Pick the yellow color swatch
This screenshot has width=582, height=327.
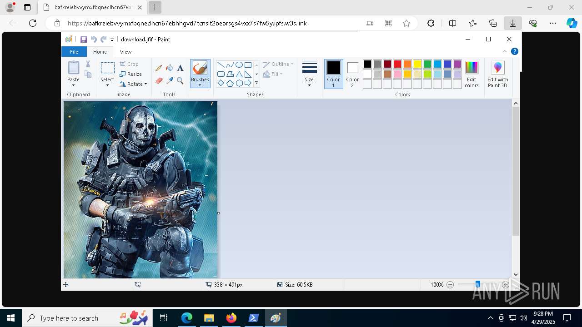coord(417,64)
